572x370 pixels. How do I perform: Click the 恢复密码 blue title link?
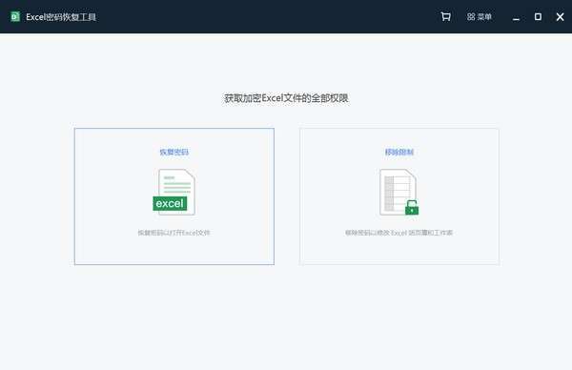click(174, 152)
